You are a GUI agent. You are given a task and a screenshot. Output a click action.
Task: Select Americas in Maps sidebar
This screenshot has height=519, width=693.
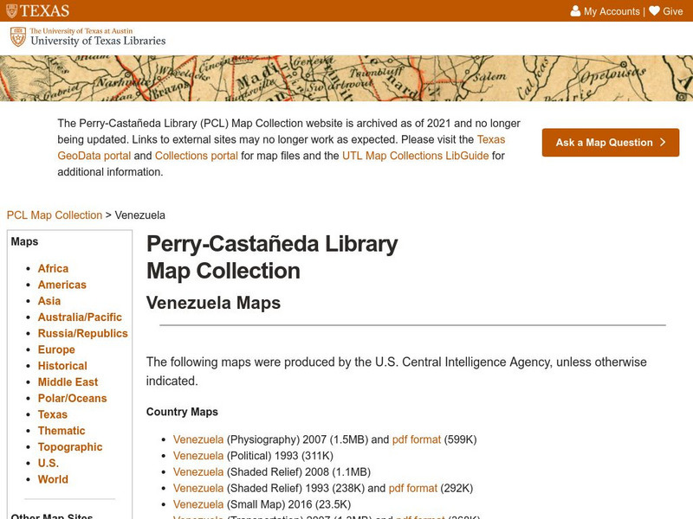(62, 285)
